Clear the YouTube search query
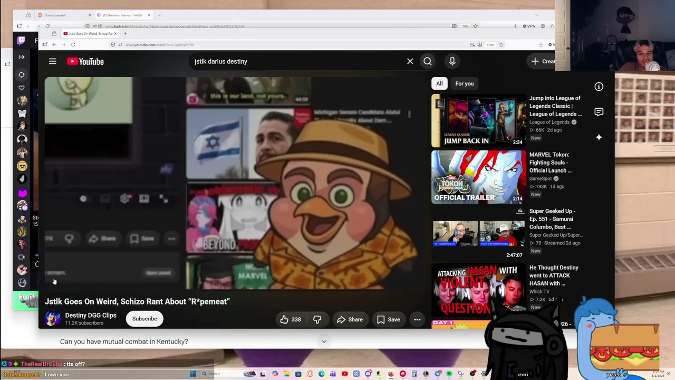This screenshot has width=675, height=380. (410, 61)
